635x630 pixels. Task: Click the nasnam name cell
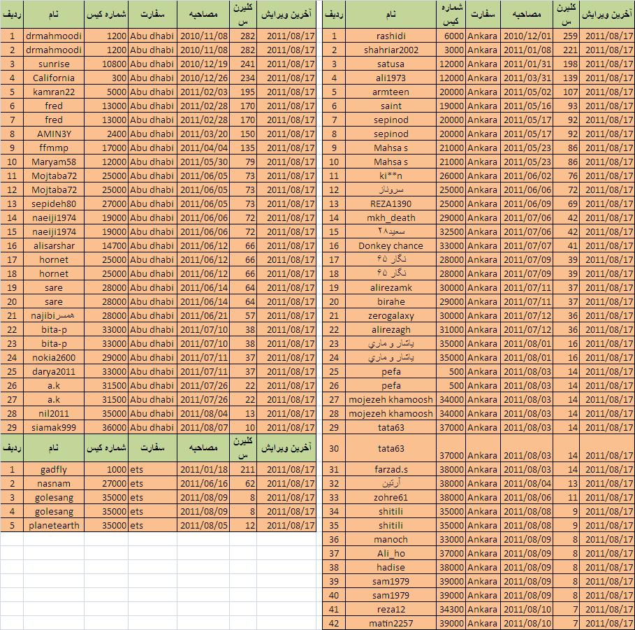point(53,483)
